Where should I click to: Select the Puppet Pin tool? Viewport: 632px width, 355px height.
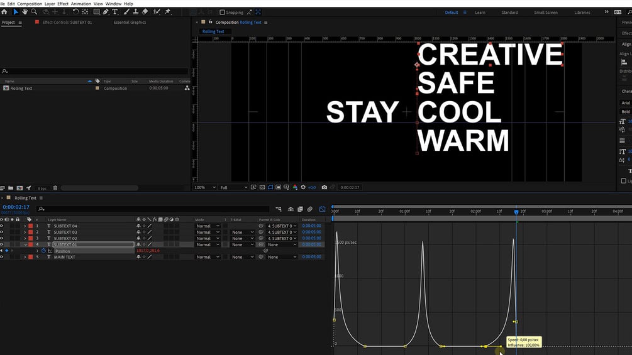[x=168, y=12]
